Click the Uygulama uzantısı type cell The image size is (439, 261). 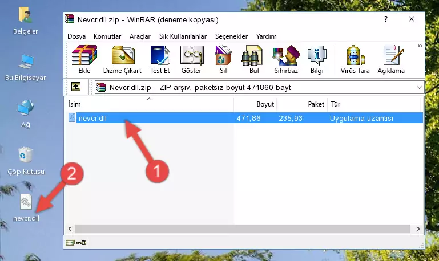click(x=361, y=118)
